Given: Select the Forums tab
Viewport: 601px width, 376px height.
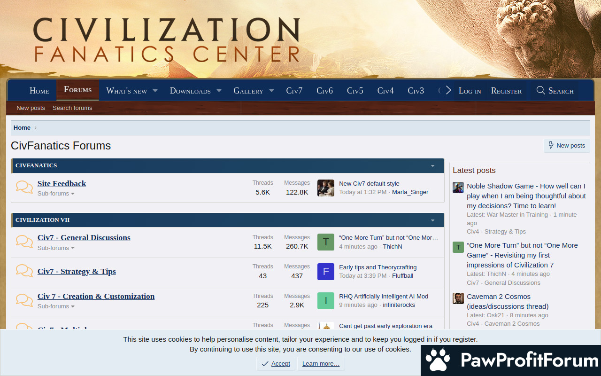Looking at the screenshot, I should tap(78, 89).
